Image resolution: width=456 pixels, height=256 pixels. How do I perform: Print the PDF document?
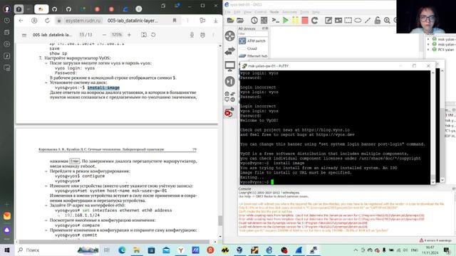[x=202, y=35]
